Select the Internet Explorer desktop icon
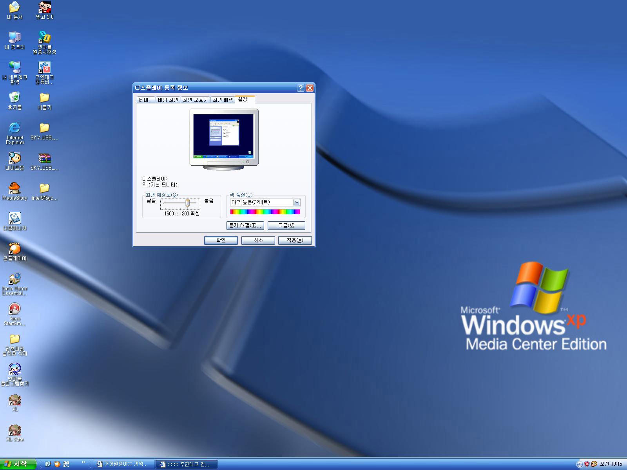 (14, 133)
